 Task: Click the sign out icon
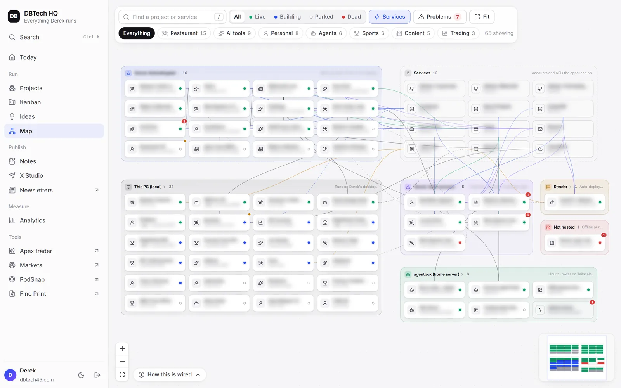pos(97,375)
